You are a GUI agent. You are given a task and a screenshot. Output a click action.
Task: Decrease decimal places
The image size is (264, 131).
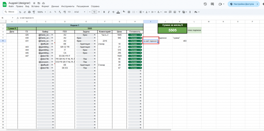click(59, 12)
